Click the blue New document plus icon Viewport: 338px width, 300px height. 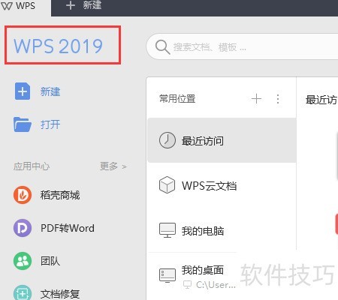(x=23, y=91)
